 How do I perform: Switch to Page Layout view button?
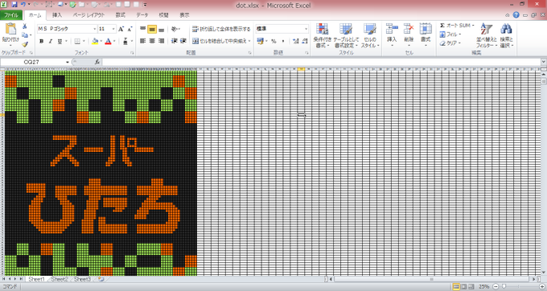(463, 286)
